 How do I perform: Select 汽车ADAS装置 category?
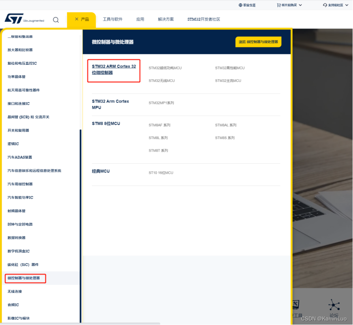[x=20, y=157]
